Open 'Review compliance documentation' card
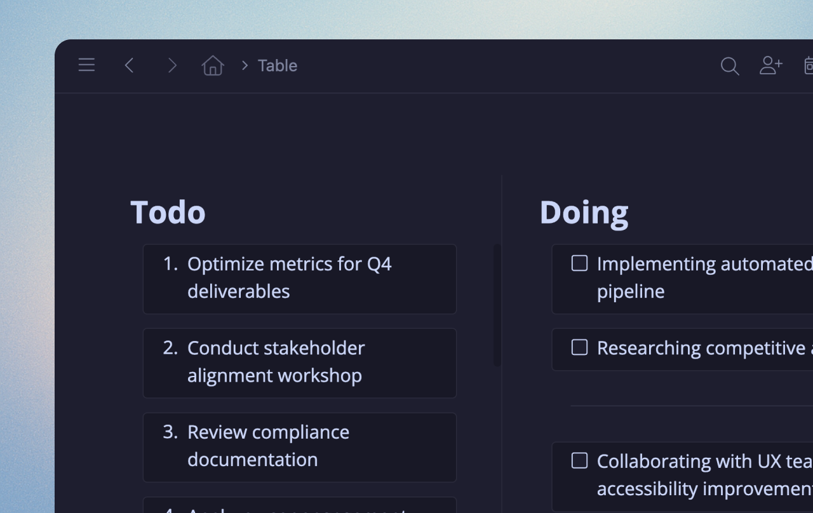This screenshot has width=813, height=513. (300, 446)
